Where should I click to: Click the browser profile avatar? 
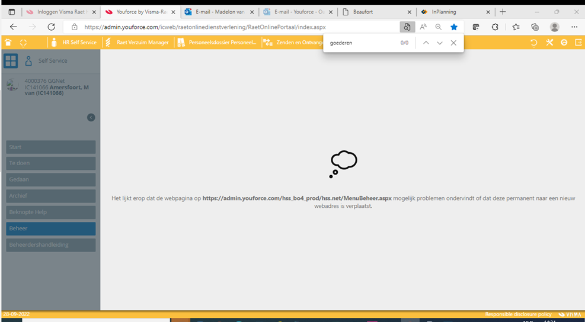[x=555, y=27]
